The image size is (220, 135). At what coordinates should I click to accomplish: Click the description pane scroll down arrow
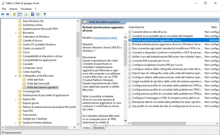126,120
